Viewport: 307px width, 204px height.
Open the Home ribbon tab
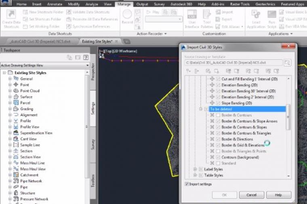(21, 4)
